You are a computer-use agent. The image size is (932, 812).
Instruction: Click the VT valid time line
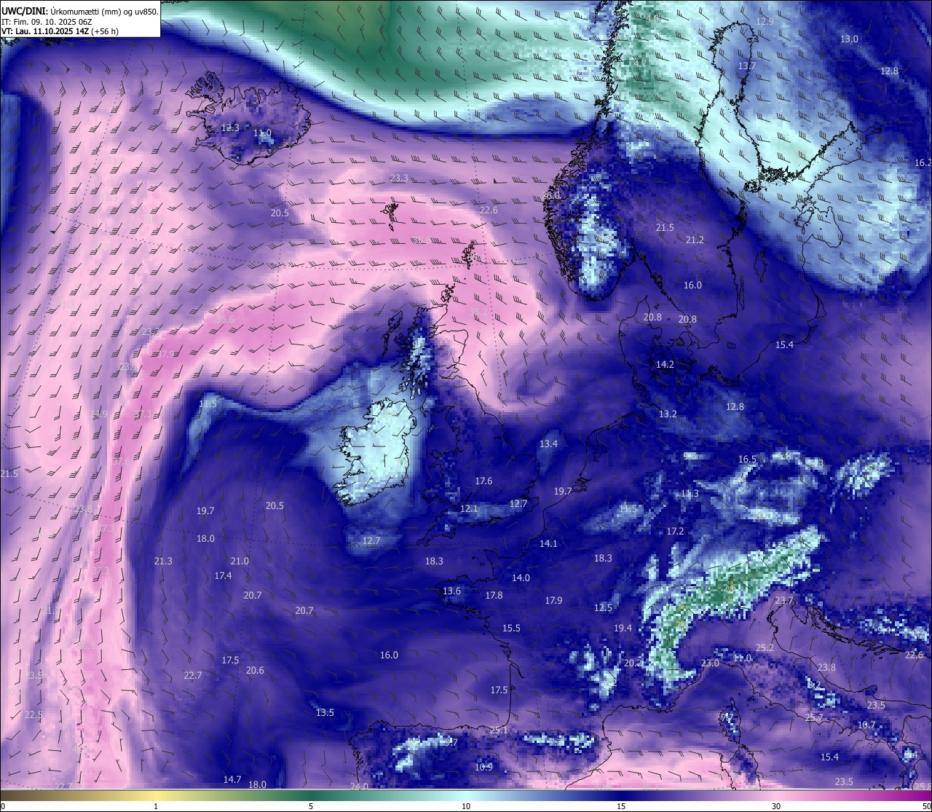(x=60, y=31)
